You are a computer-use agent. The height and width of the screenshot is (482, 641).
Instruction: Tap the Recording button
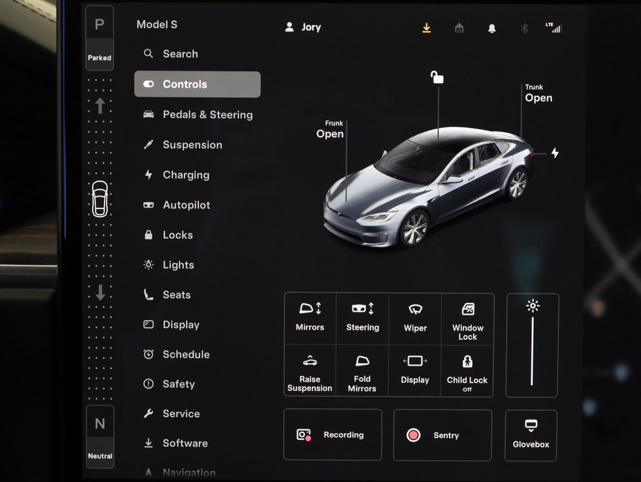[333, 434]
